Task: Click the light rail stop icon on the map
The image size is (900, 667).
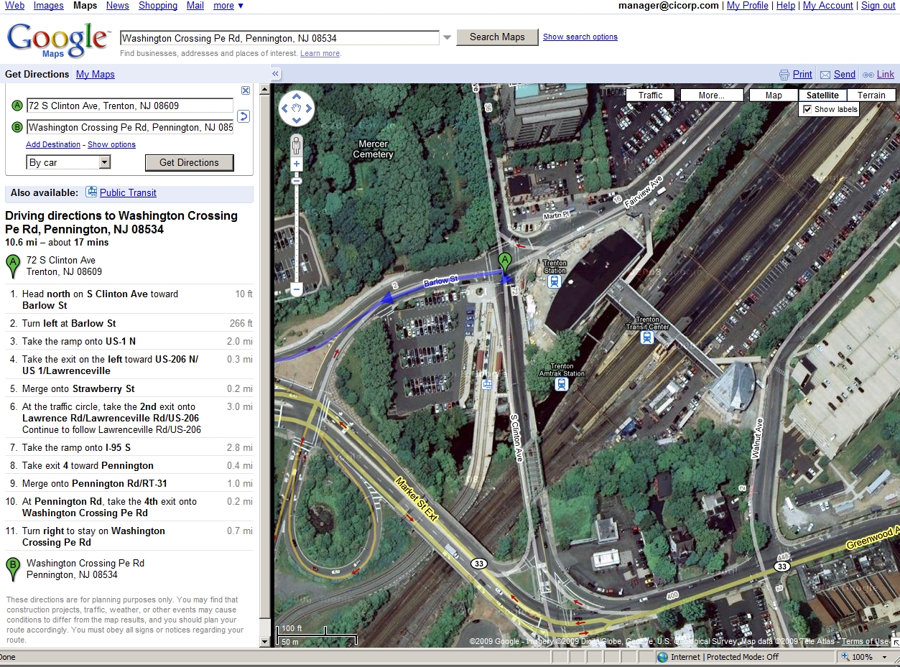Action: (488, 384)
